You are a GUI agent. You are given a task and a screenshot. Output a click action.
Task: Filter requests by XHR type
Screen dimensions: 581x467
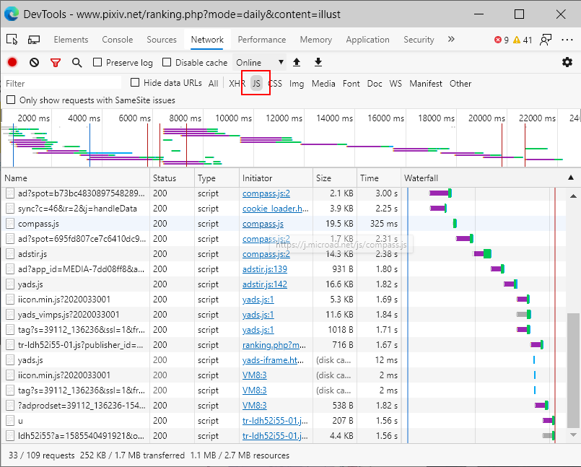point(237,84)
